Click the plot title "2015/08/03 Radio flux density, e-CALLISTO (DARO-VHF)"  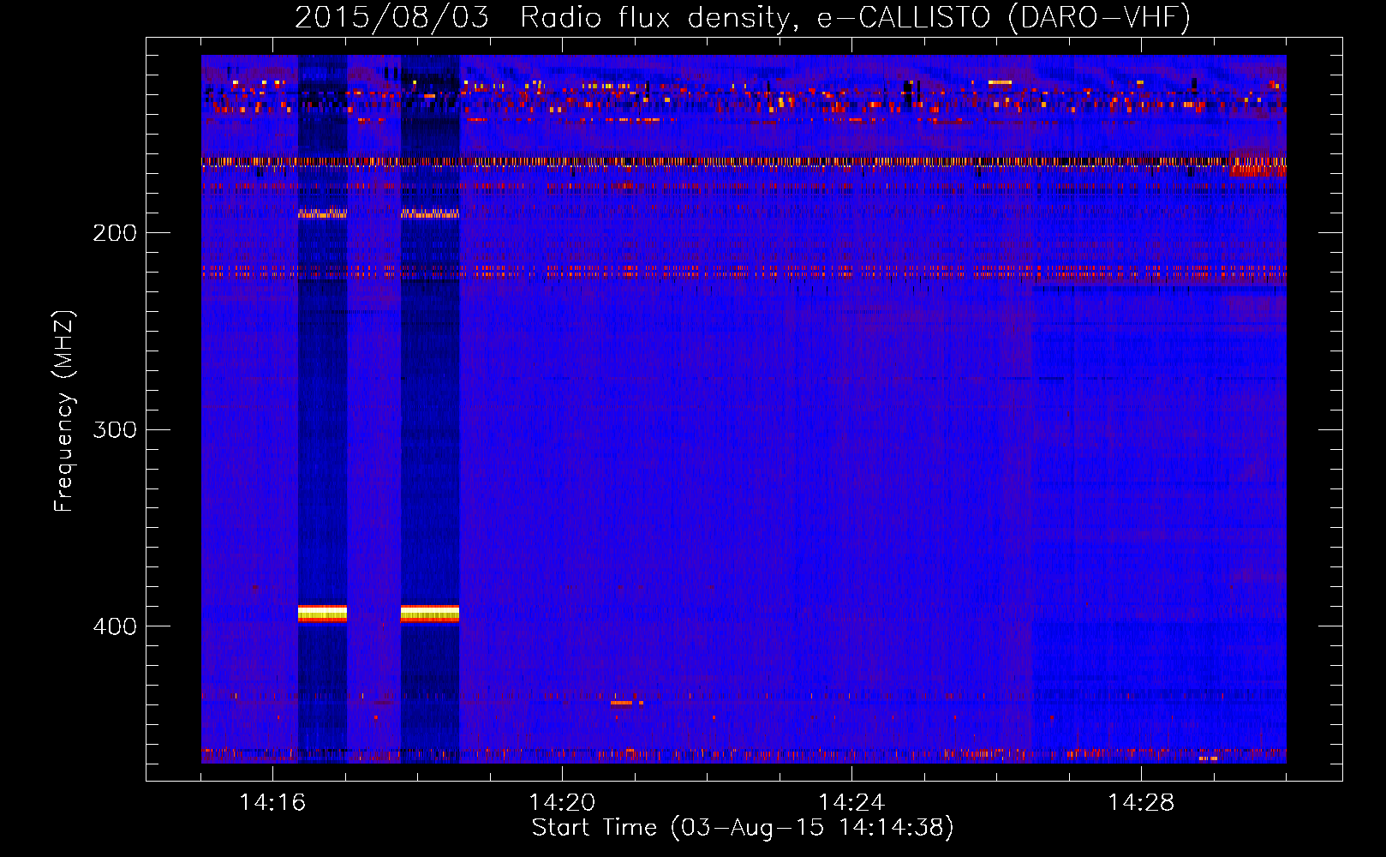click(743, 17)
